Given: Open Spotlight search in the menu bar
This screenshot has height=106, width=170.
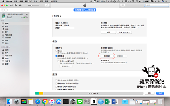Looking at the screenshot, I should 159,1.
